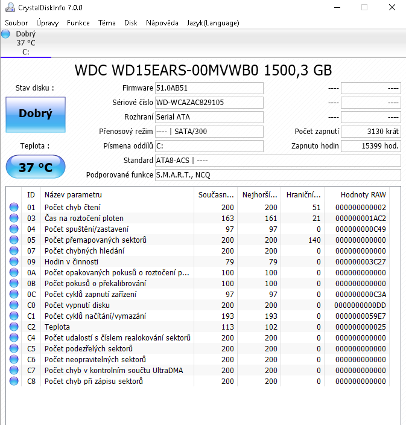Click status orb for attribute C4 row
The image size is (406, 425).
point(14,337)
